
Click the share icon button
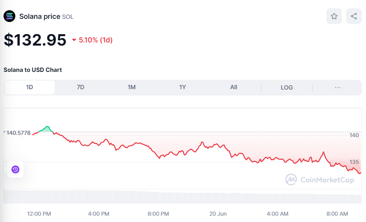[x=354, y=17]
